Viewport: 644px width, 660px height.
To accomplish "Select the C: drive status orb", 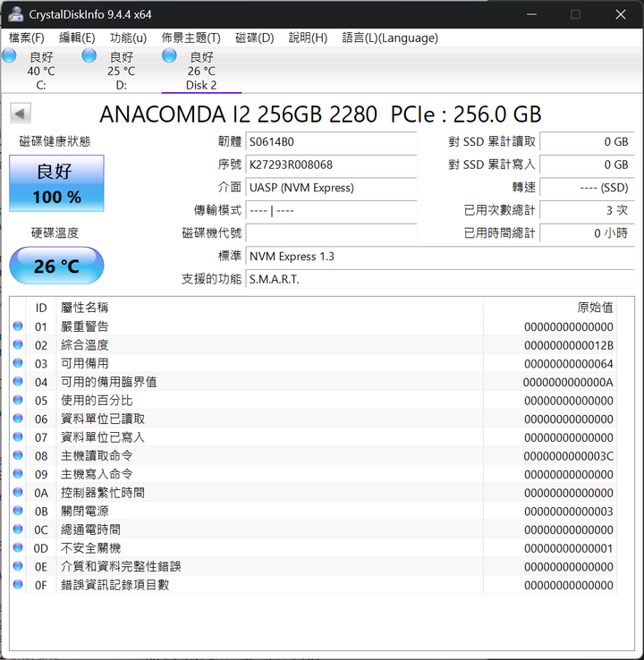I will [x=10, y=56].
